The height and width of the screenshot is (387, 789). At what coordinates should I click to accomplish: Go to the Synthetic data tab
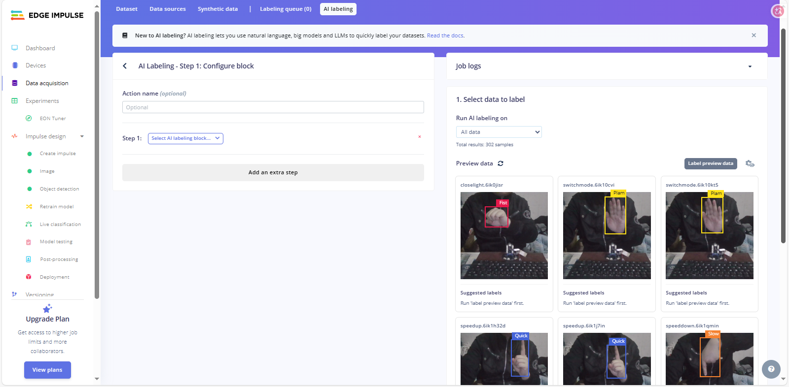[217, 9]
